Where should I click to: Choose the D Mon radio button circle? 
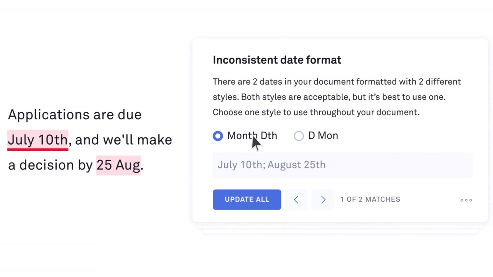tap(299, 136)
